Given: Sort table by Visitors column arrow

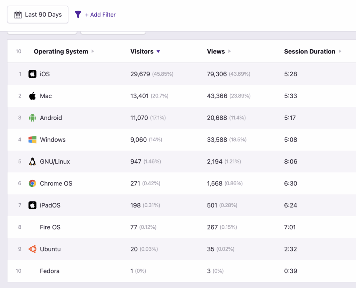Looking at the screenshot, I should 158,51.
